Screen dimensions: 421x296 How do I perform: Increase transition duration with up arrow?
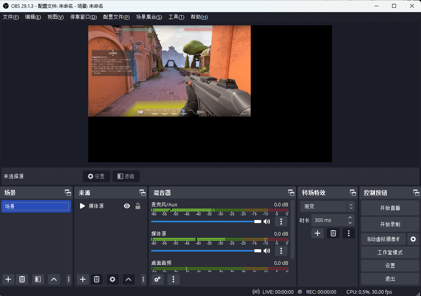[350, 218]
